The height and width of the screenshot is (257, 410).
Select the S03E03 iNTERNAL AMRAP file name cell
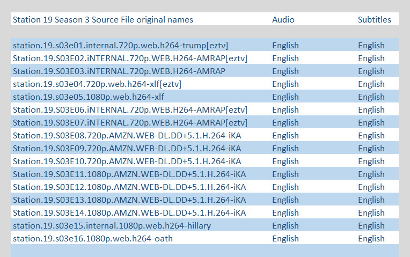click(x=119, y=71)
